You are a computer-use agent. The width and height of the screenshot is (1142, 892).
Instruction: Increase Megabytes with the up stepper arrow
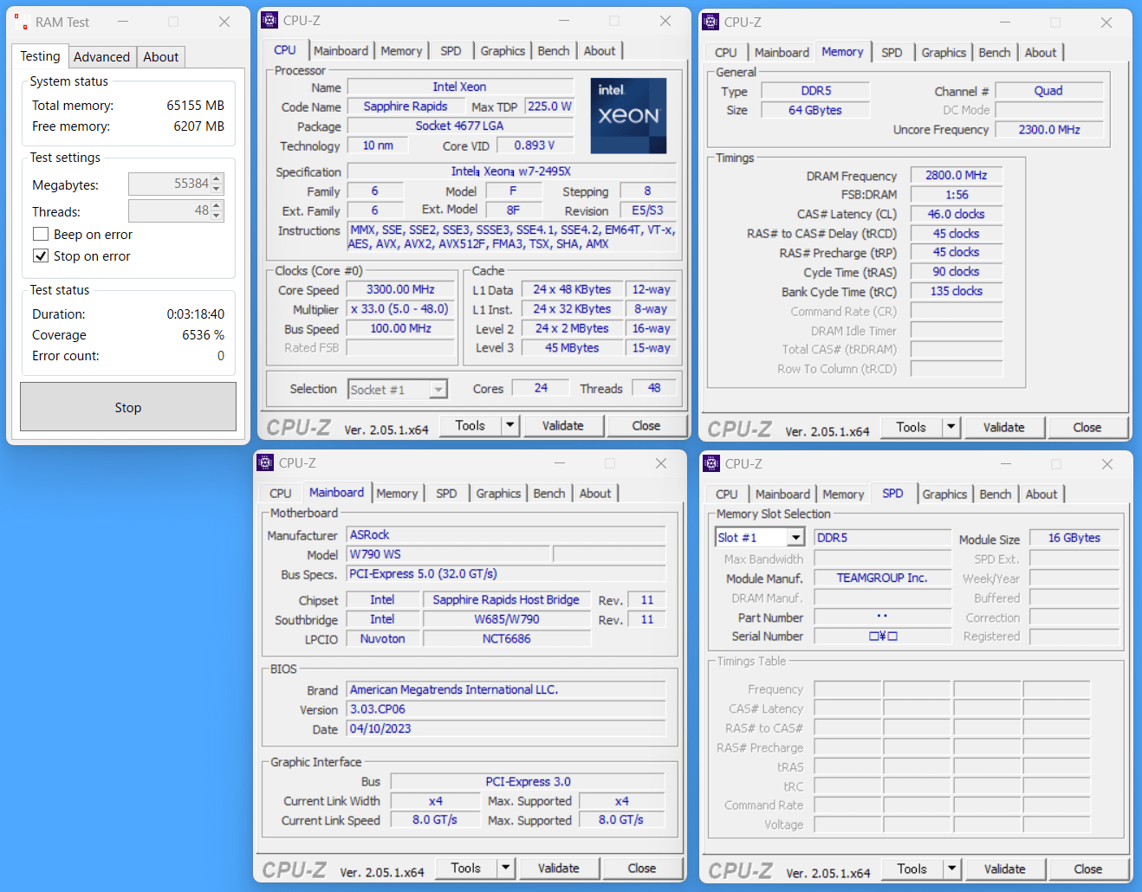point(217,179)
